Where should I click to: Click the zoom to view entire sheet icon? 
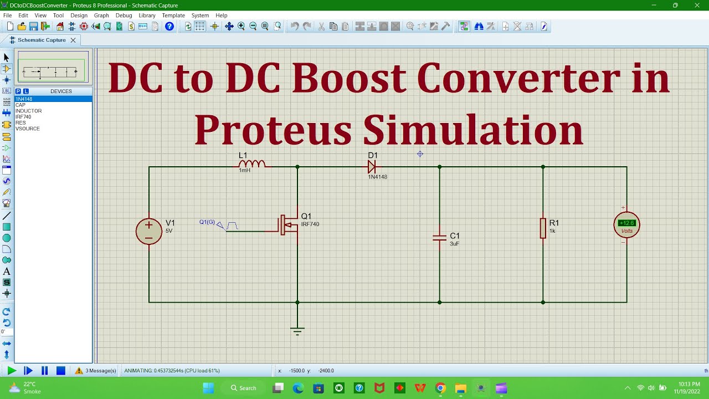point(265,26)
